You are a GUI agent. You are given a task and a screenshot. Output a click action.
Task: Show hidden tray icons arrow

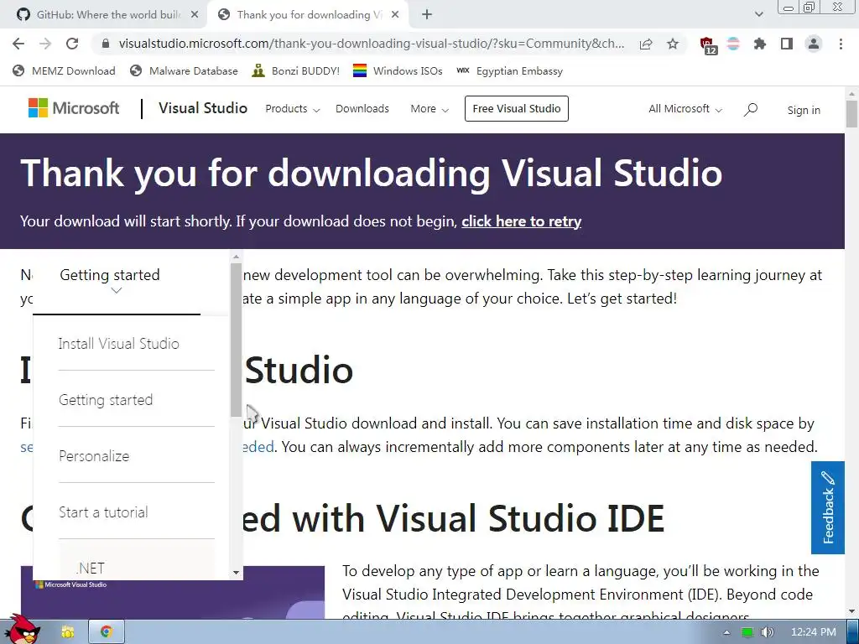pyautogui.click(x=726, y=632)
